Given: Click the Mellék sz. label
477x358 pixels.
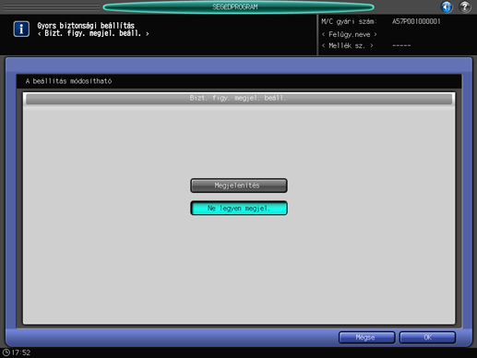Looking at the screenshot, I should [347, 46].
